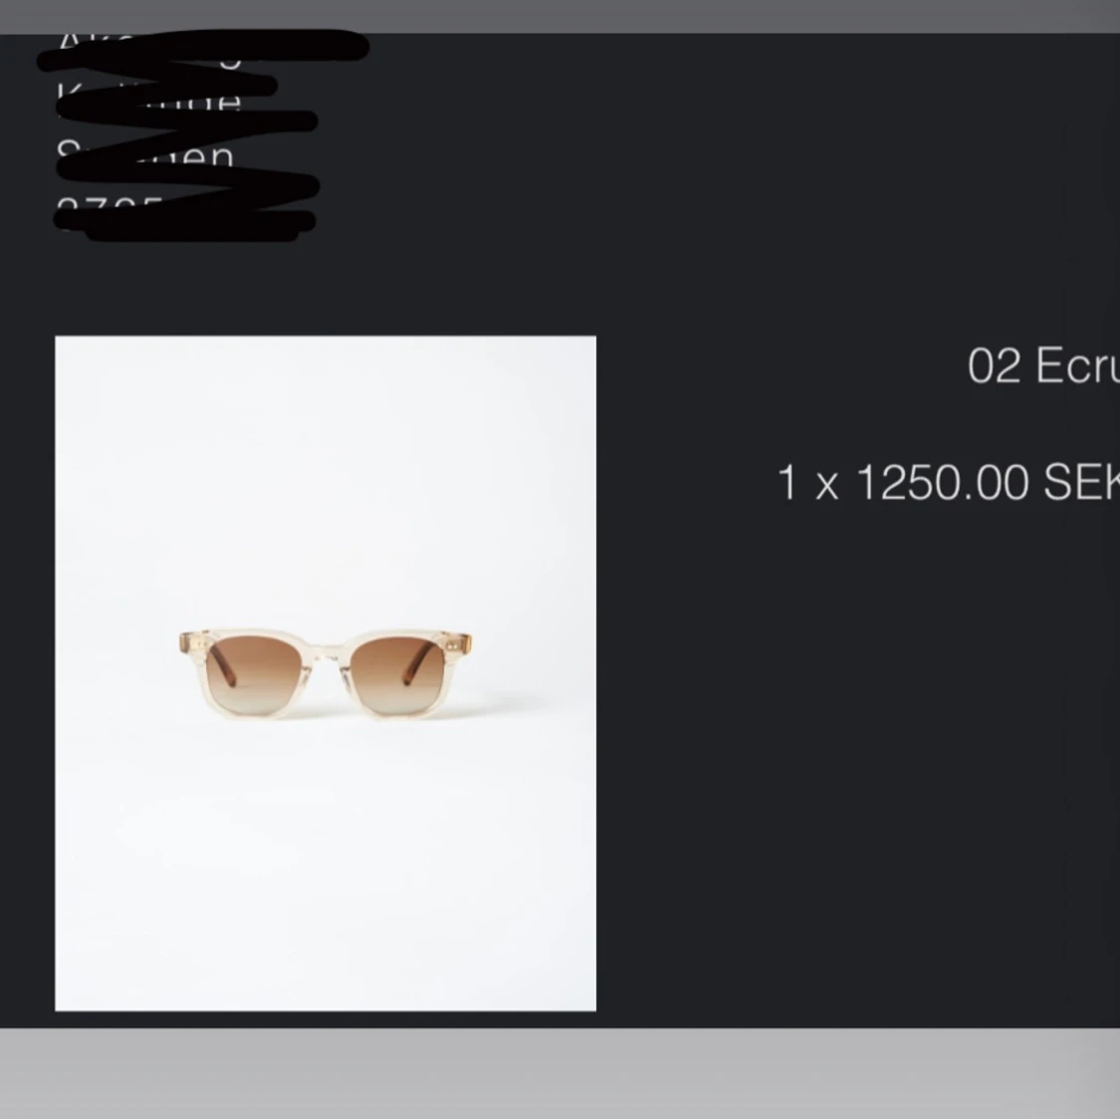Click the bottom scribble in the redacted block
The width and height of the screenshot is (1120, 1119).
point(186,223)
